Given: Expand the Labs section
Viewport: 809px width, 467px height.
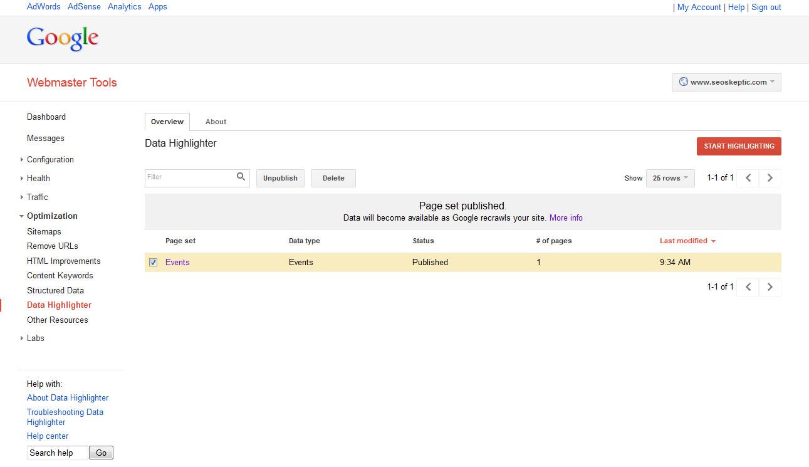Looking at the screenshot, I should point(22,338).
